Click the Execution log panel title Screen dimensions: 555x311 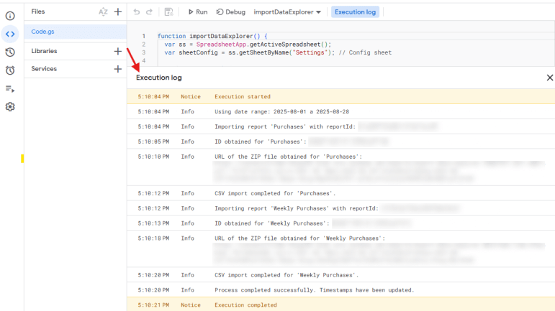[159, 78]
